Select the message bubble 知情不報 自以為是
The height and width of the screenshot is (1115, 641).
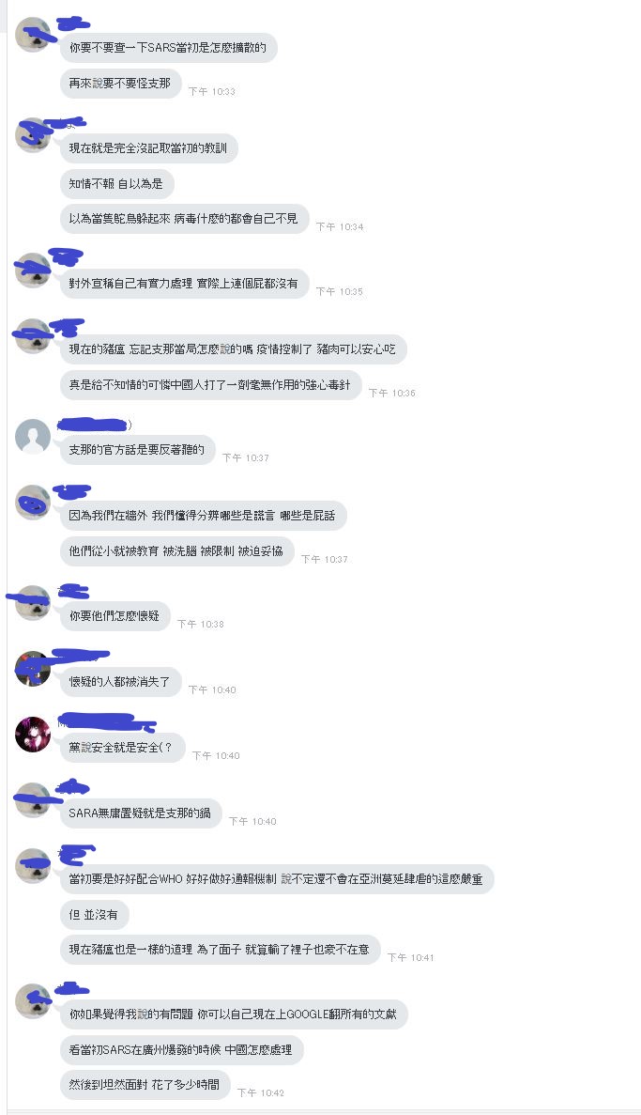point(116,183)
